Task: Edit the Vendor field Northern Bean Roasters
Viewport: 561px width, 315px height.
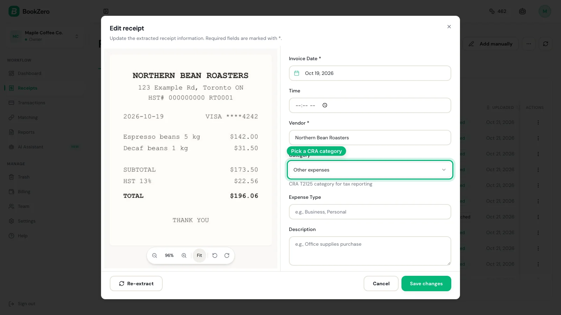Action: 370,138
